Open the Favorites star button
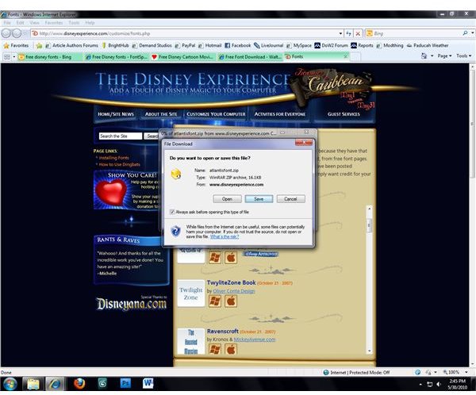The width and height of the screenshot is (476, 395). click(17, 45)
